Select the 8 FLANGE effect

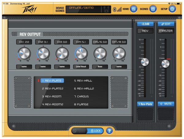click(x=81, y=104)
